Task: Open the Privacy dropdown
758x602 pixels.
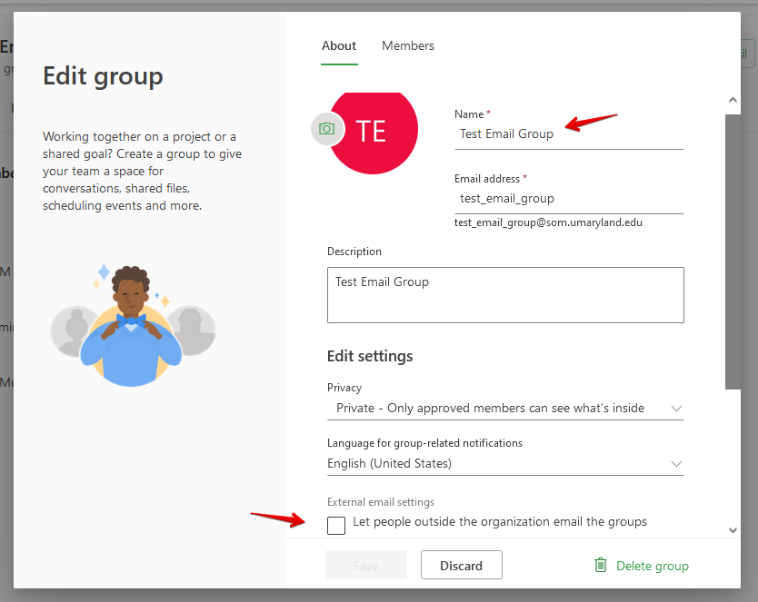Action: pos(504,409)
